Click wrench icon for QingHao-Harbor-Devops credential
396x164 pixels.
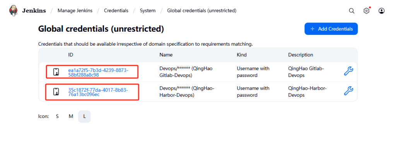(348, 91)
